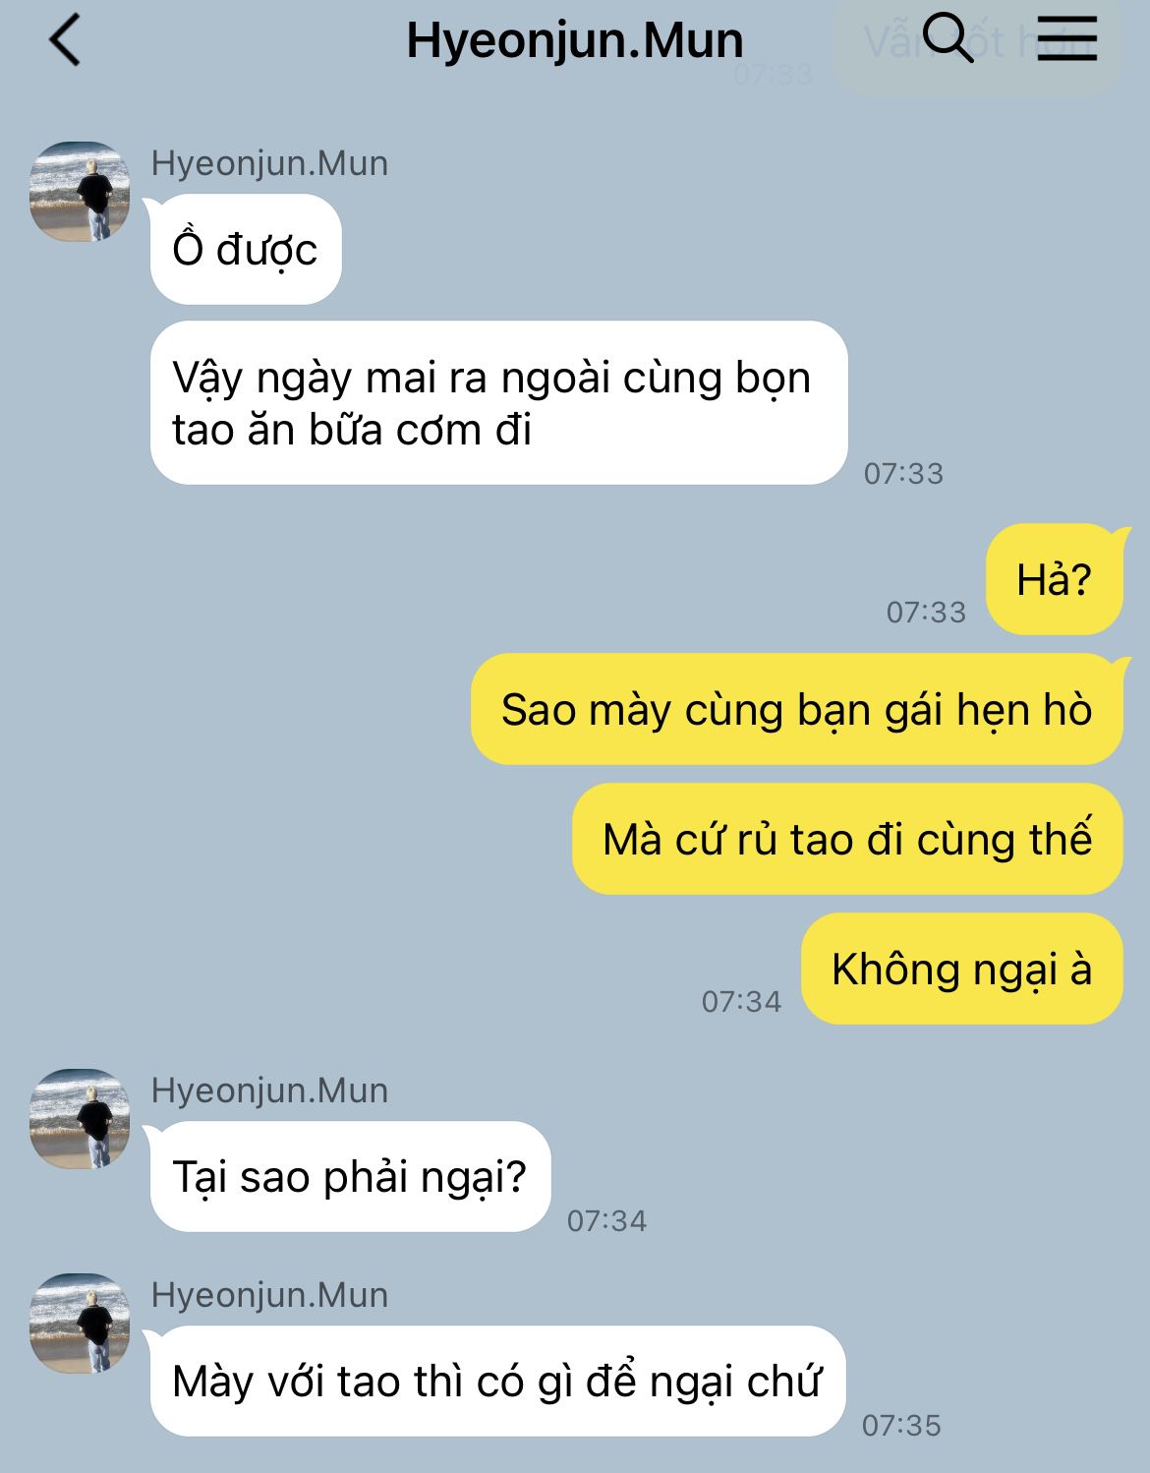Select the 'Không ngại à' bubble
This screenshot has width=1150, height=1473.
pyautogui.click(x=962, y=969)
